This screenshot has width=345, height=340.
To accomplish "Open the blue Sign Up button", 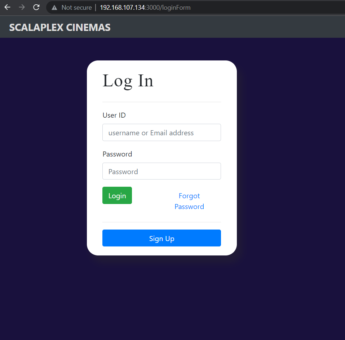I will (162, 238).
